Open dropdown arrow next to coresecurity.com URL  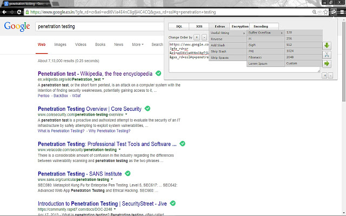coord(126,114)
